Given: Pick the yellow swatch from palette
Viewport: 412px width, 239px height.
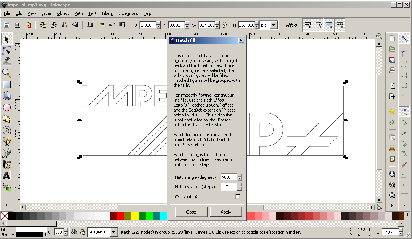Looking at the screenshot, I should click(x=135, y=216).
